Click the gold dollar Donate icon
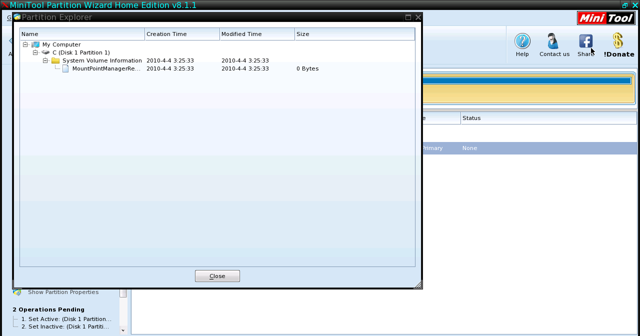Screen dimensions: 640x336 (x=618, y=41)
